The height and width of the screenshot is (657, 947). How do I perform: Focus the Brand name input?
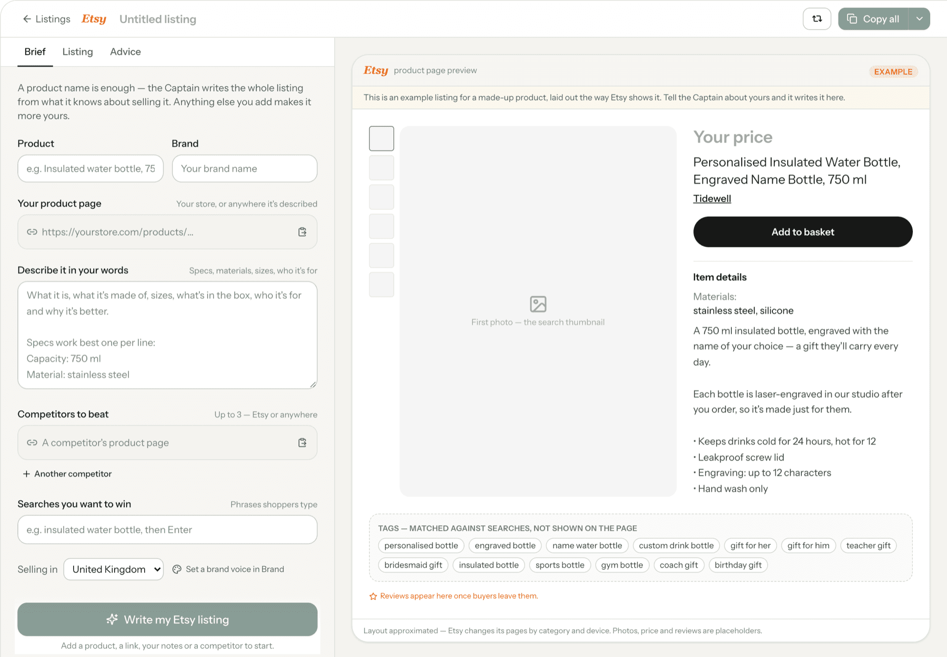point(245,168)
